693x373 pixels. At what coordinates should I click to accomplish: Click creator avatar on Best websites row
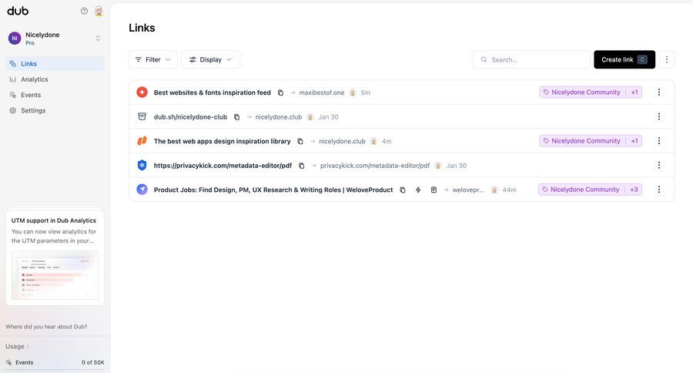(353, 92)
